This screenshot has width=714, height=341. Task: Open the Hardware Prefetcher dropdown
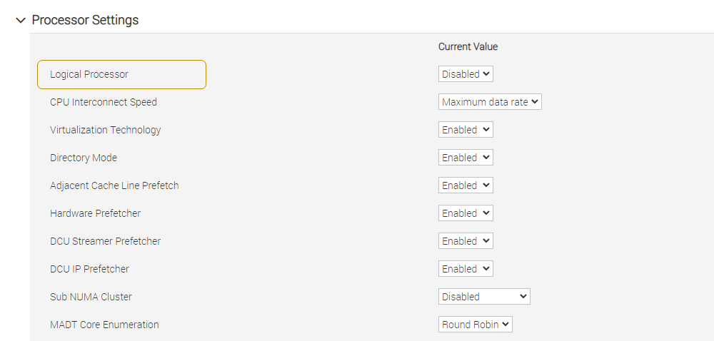466,213
